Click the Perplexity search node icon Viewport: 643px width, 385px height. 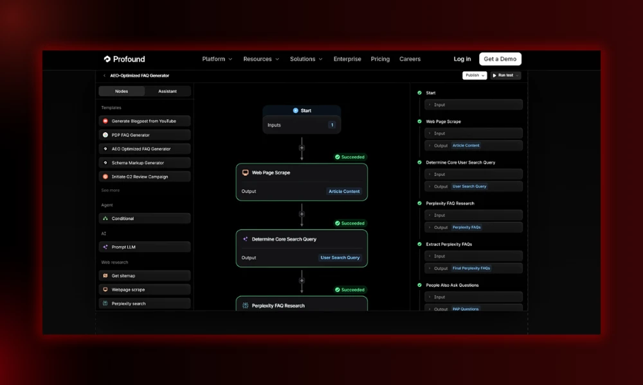pyautogui.click(x=105, y=304)
